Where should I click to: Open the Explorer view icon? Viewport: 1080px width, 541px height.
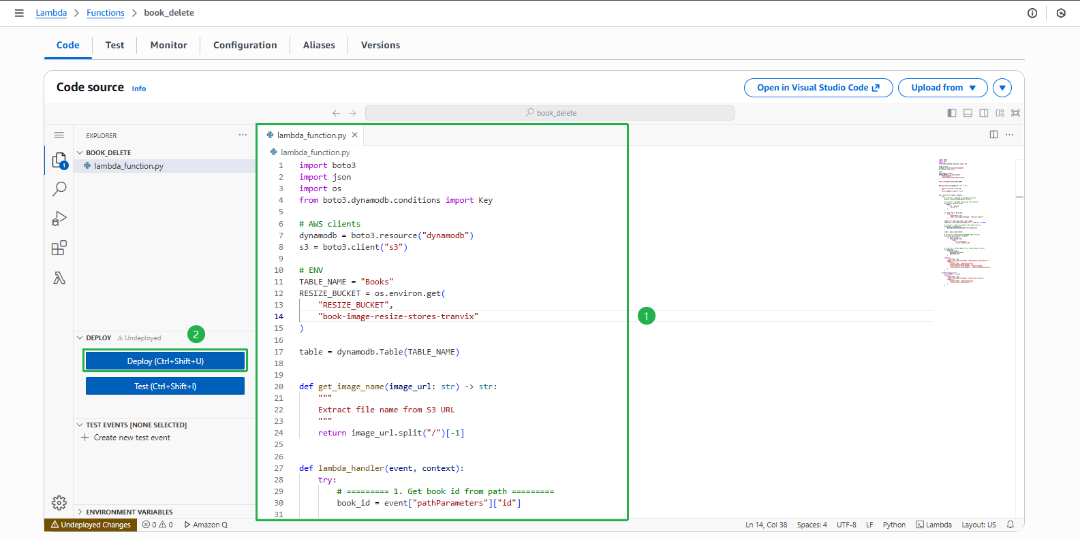tap(59, 161)
